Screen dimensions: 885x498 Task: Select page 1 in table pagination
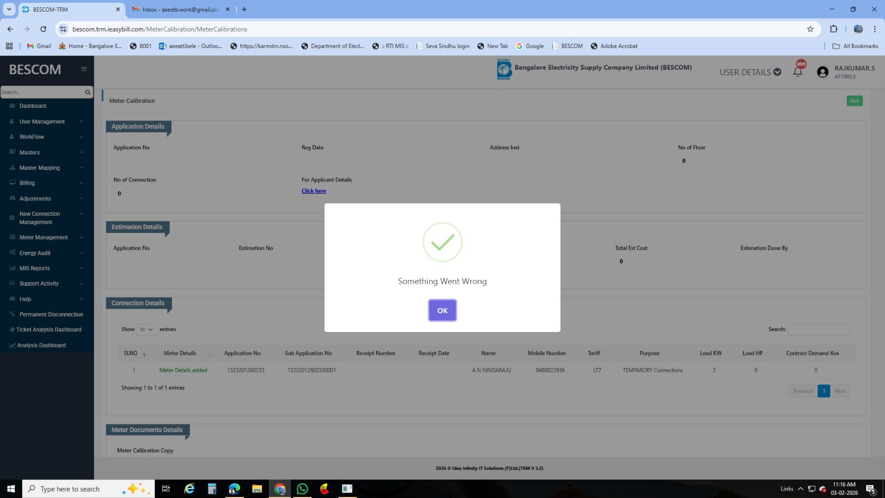pos(824,391)
